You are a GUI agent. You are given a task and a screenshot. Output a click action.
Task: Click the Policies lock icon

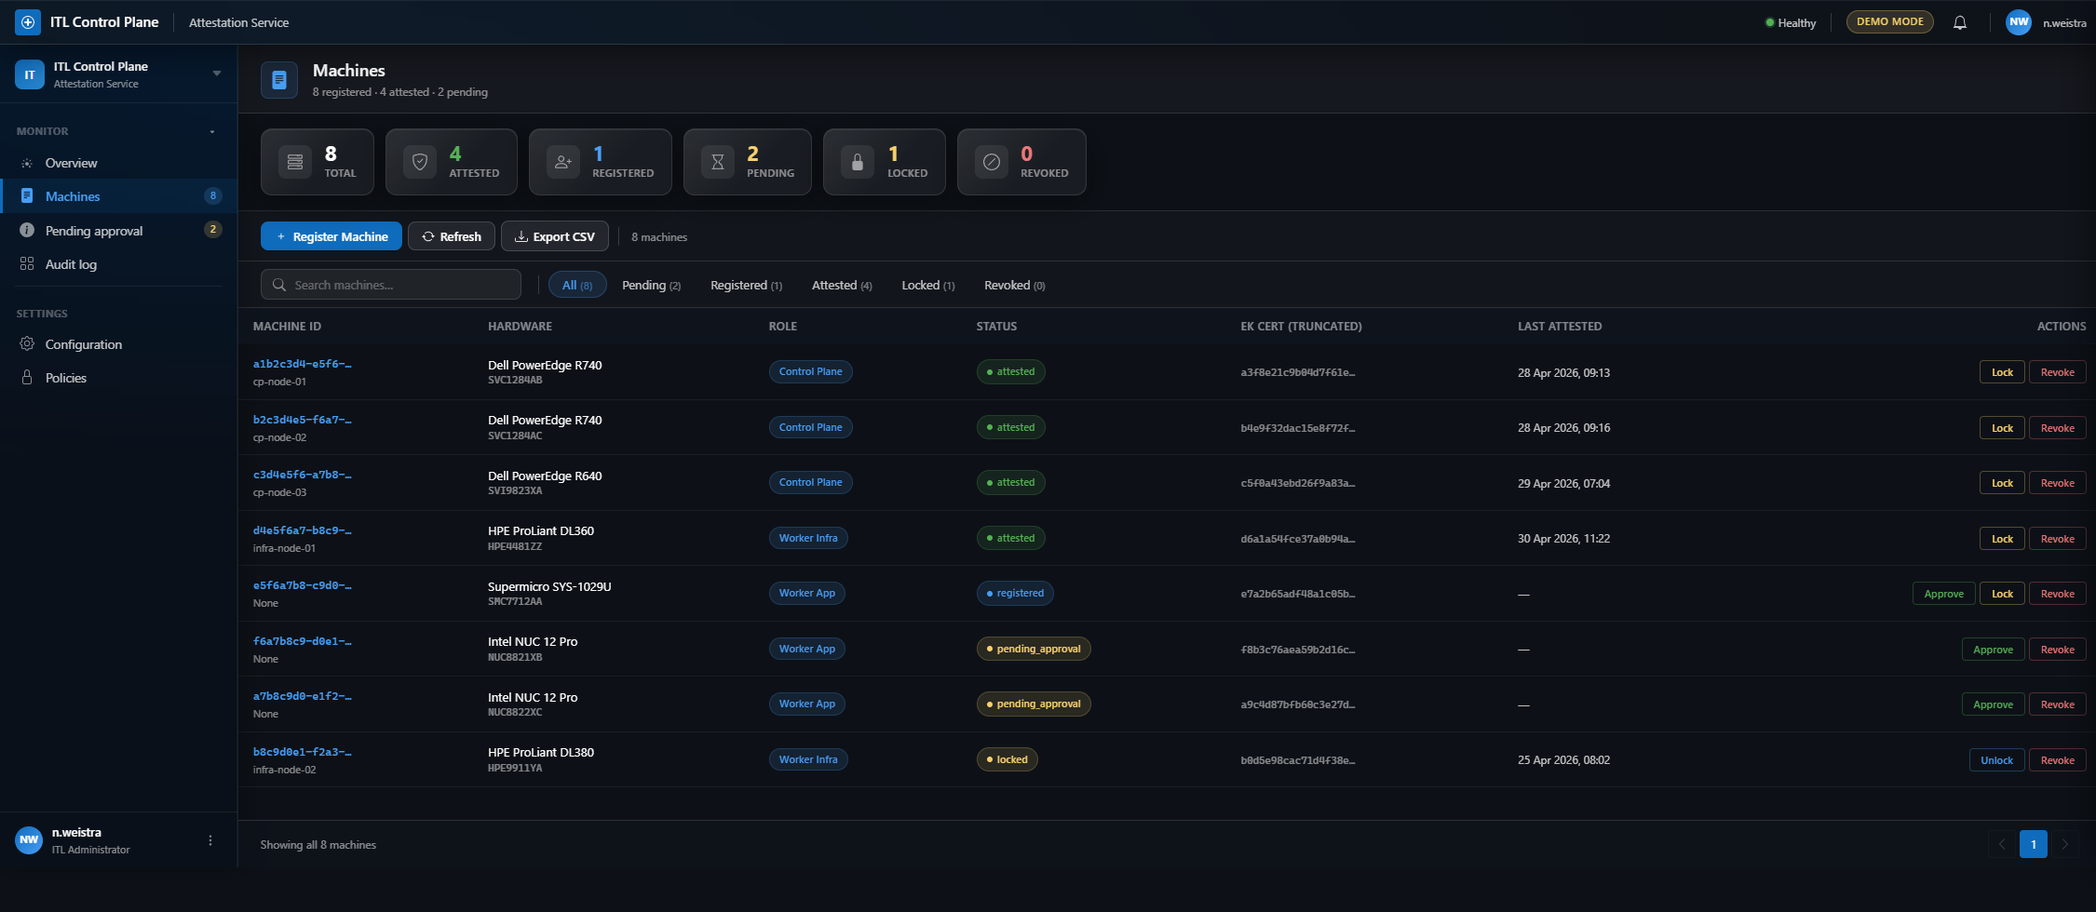[27, 378]
